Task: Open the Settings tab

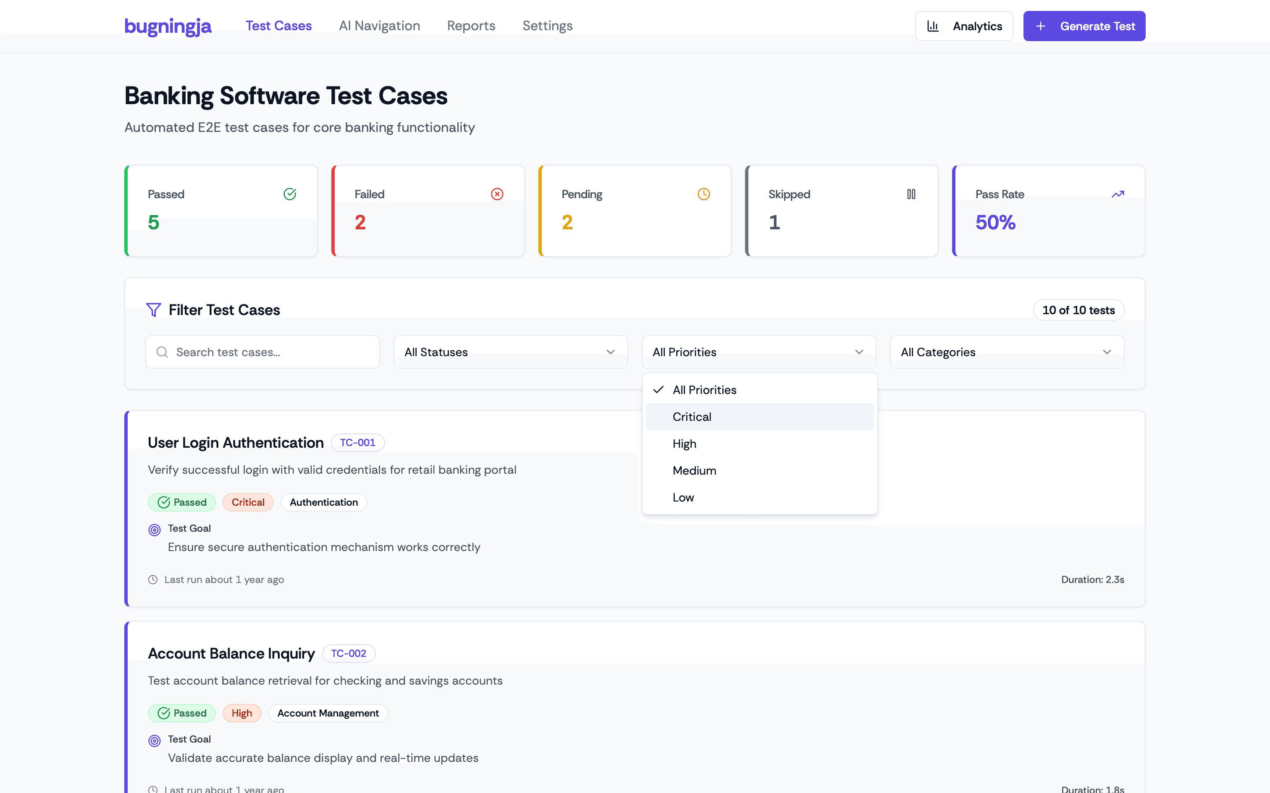Action: (547, 26)
